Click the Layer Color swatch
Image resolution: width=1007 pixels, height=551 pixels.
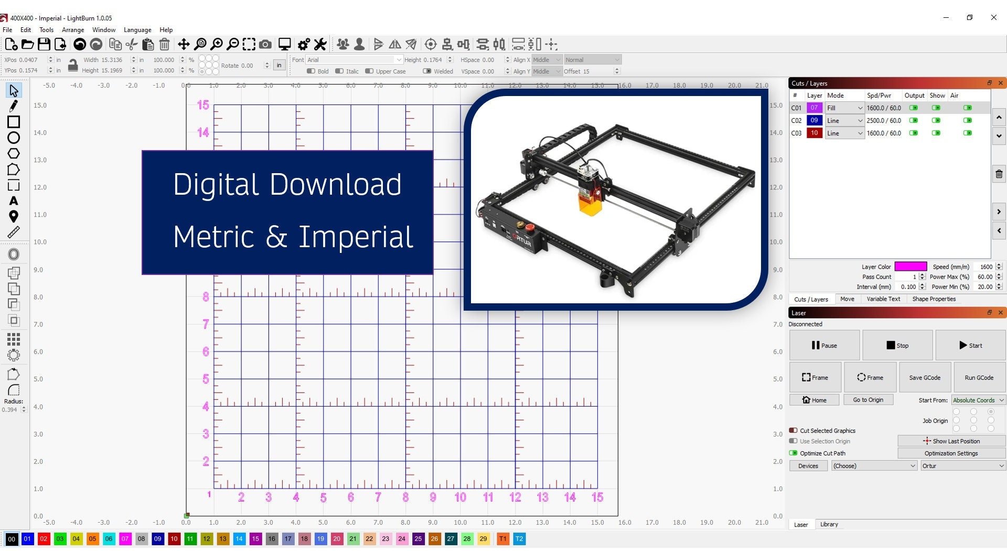tap(910, 266)
